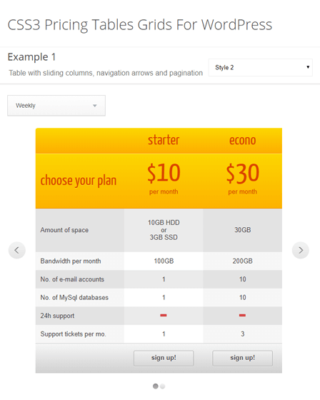Select the econo plan header
The width and height of the screenshot is (320, 400).
point(242,140)
